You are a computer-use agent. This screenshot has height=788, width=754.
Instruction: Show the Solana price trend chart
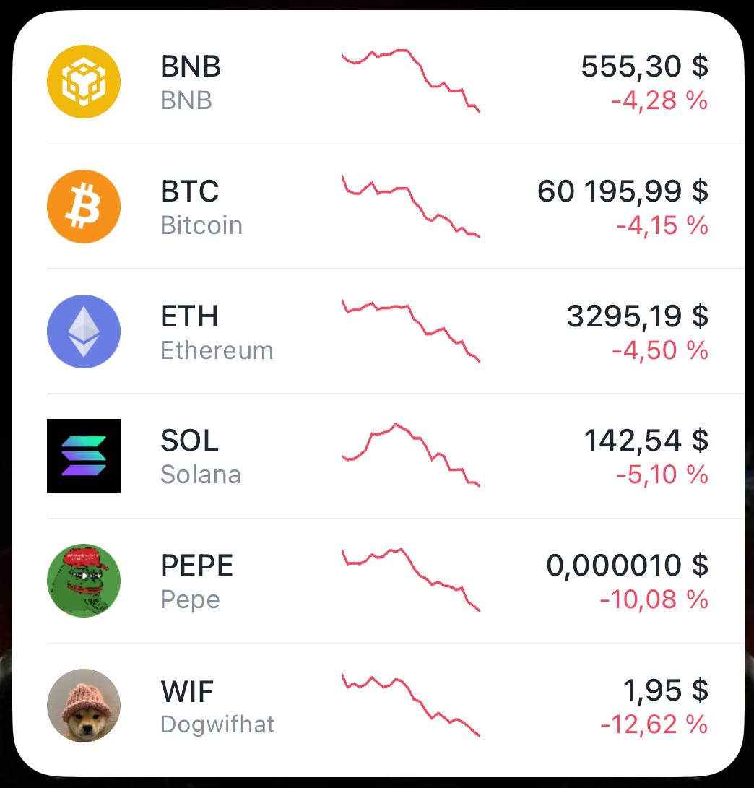(410, 455)
